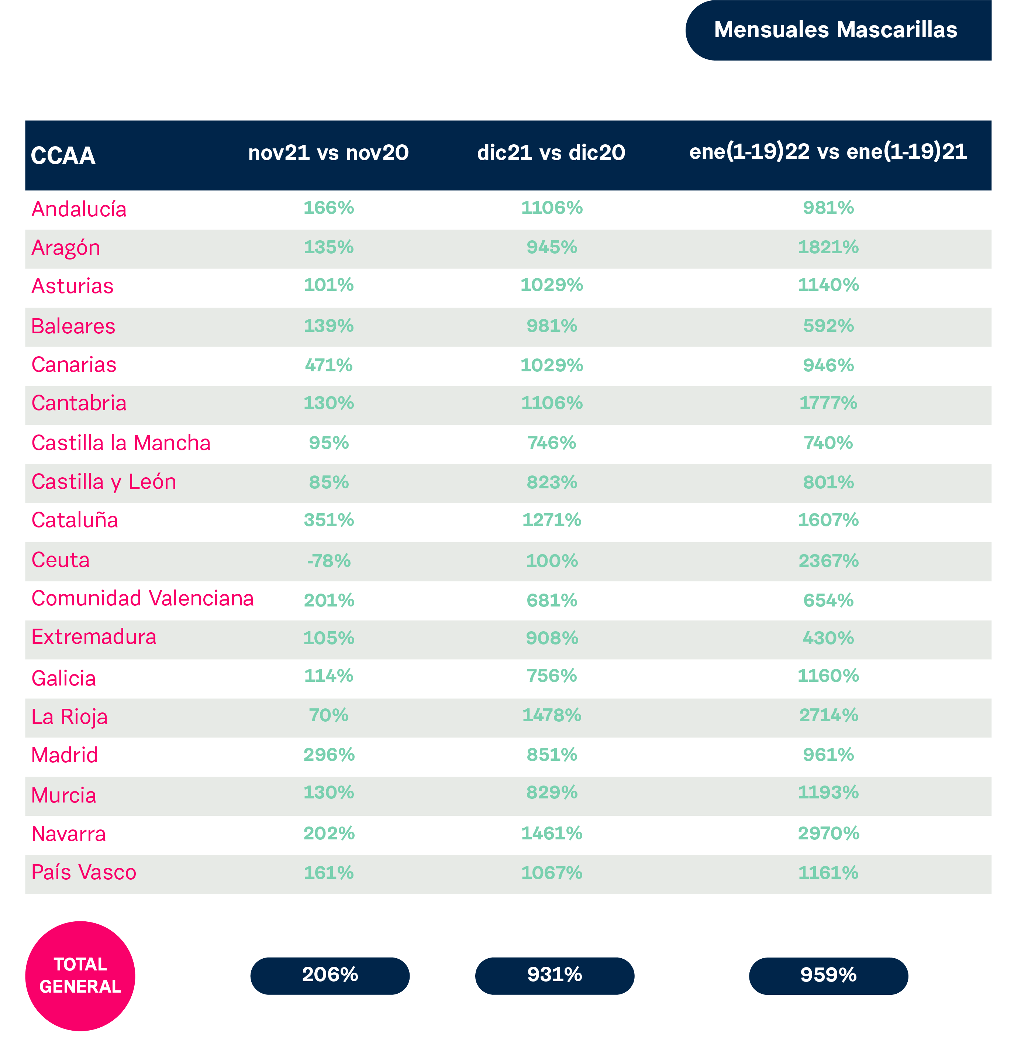Select Extremadura's 430% January value
Image resolution: width=1021 pixels, height=1062 pixels.
tap(829, 638)
